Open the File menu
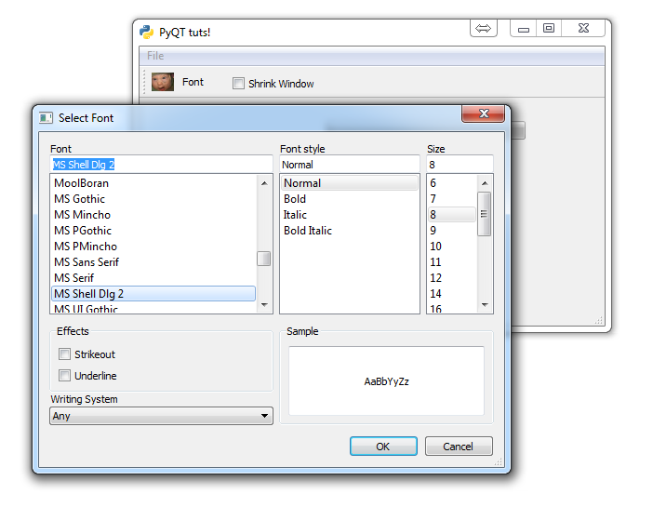This screenshot has height=507, width=653. (155, 56)
